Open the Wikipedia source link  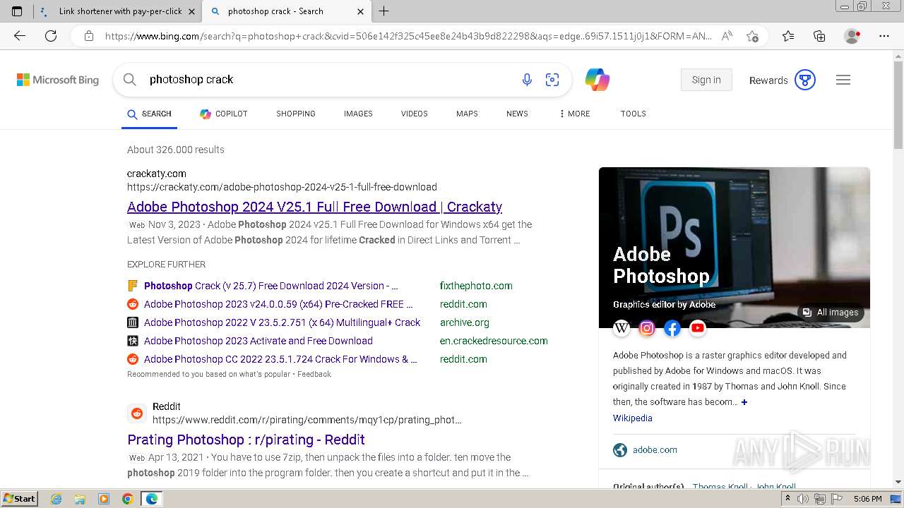(x=633, y=418)
